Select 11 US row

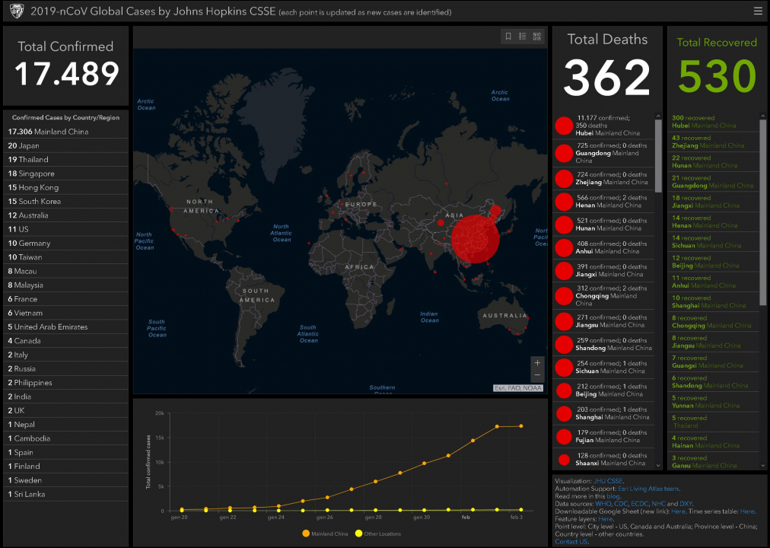(x=65, y=229)
